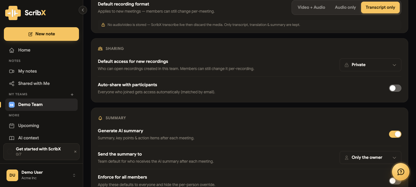This screenshot has height=187, width=416.
Task: Click the AI context book icon
Action: click(x=12, y=138)
